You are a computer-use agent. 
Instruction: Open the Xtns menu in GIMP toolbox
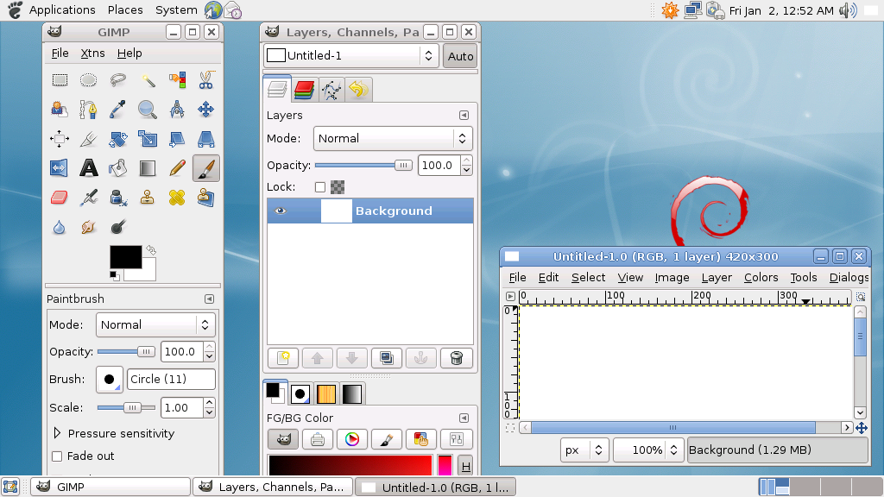coord(92,53)
